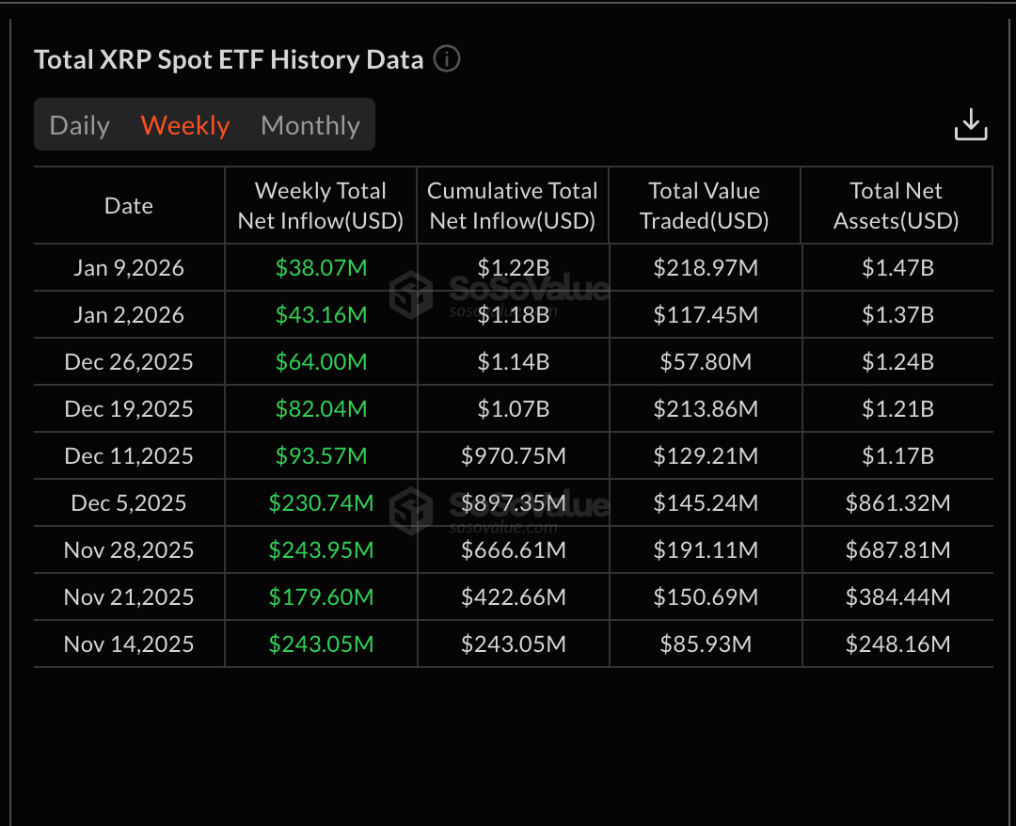Click the Total Net Assets header
1016x826 pixels.
point(897,205)
